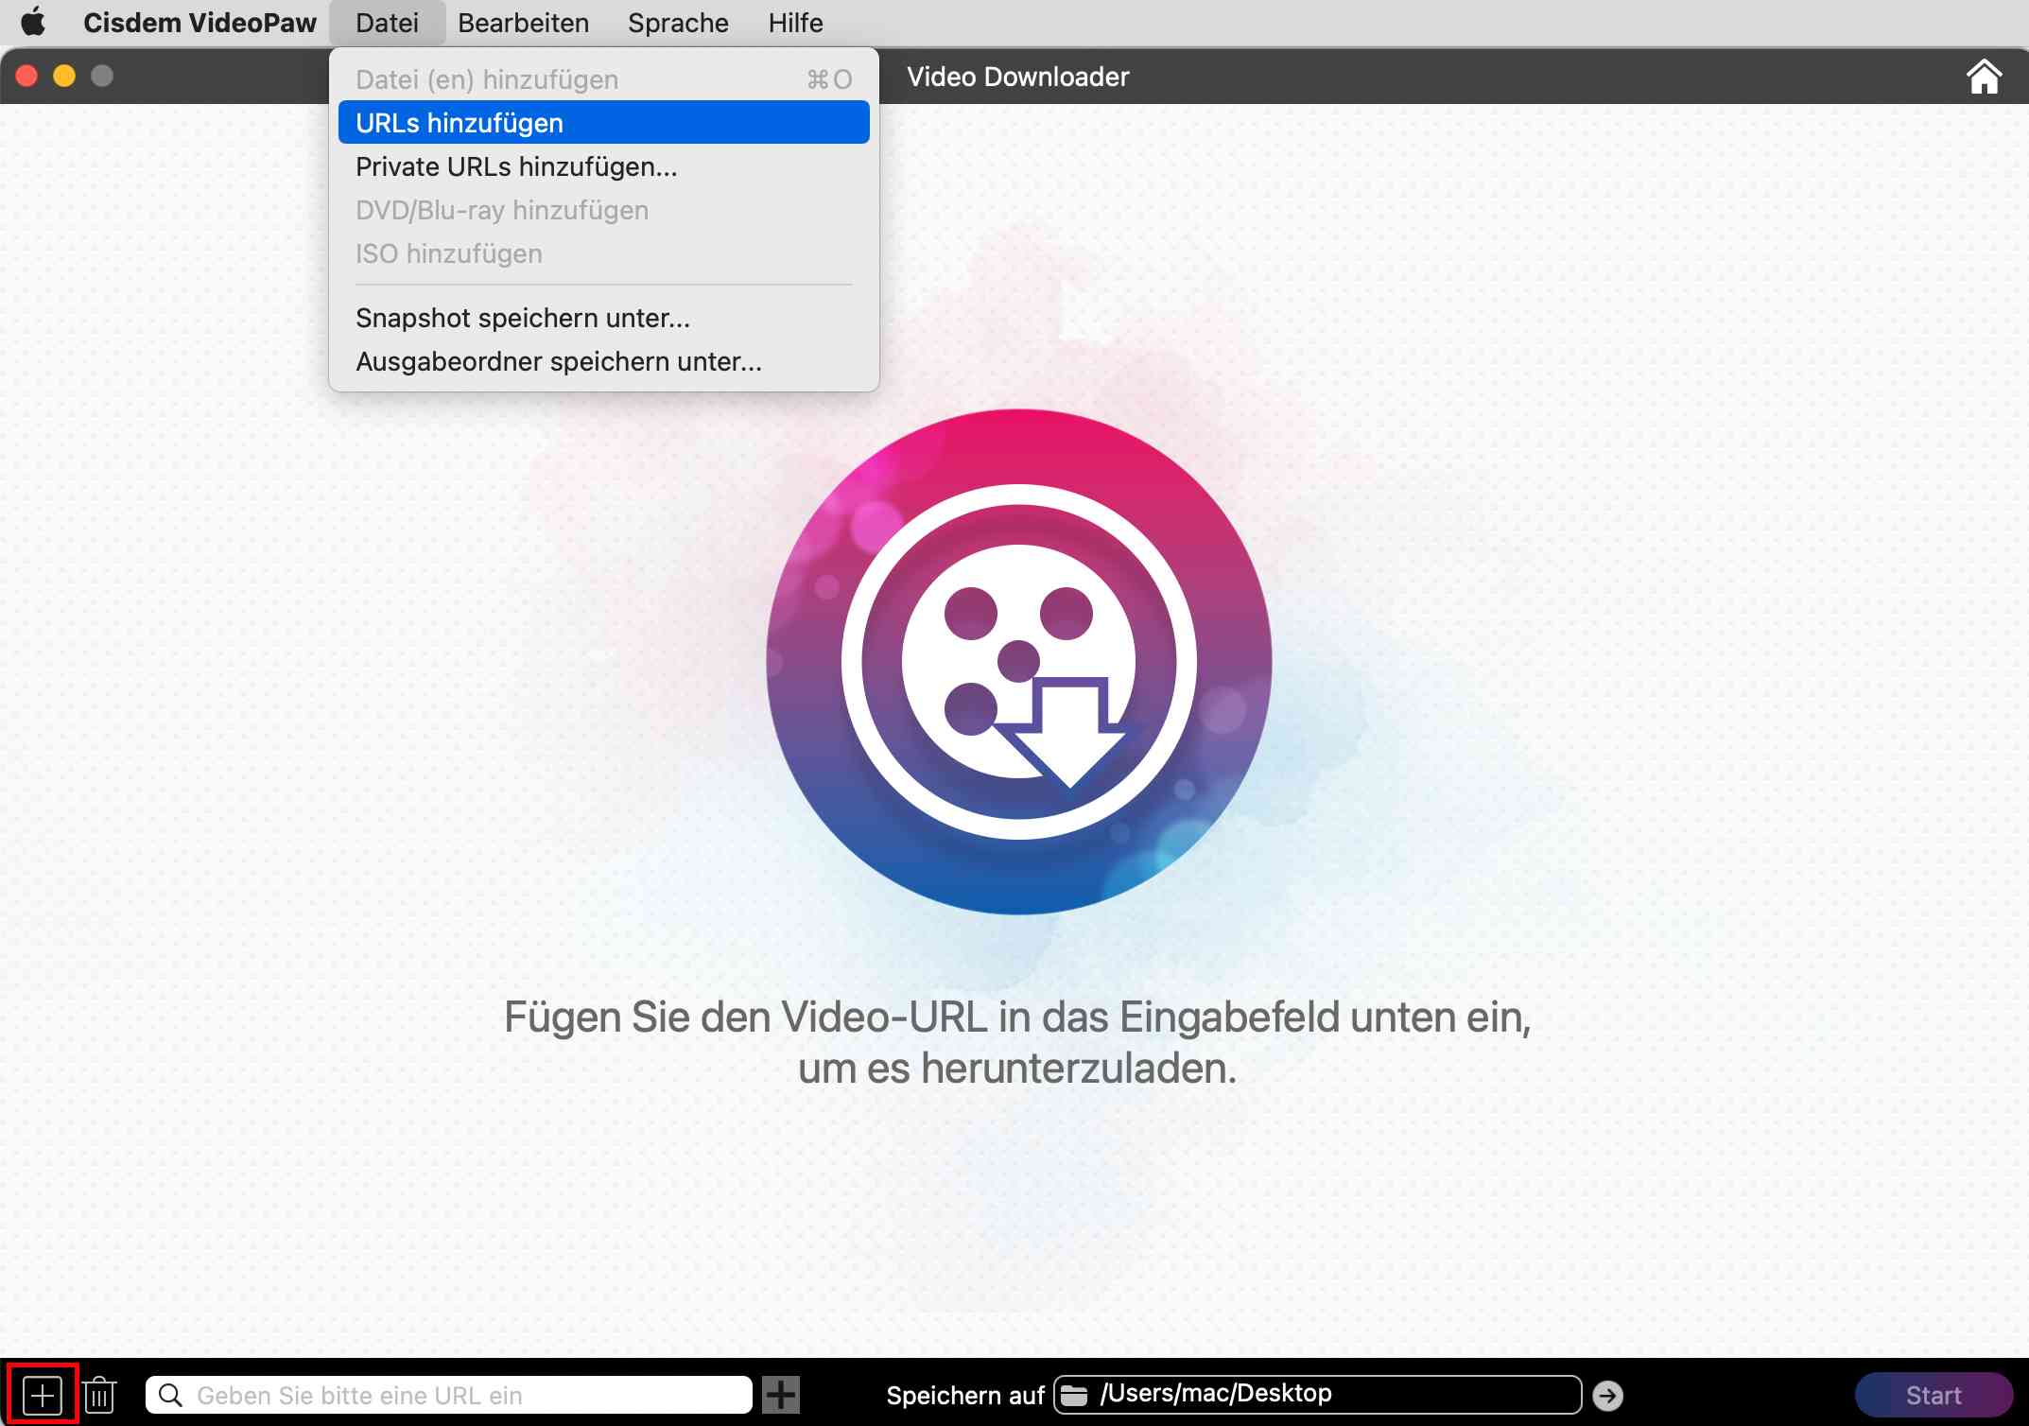Add a new task via the plus icon
Viewport: 2029px width, 1426px height.
[x=42, y=1394]
